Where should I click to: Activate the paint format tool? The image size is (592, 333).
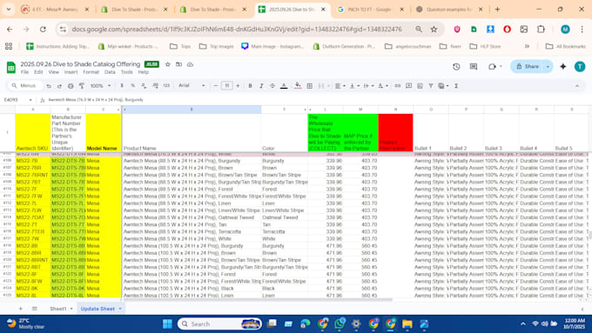(x=82, y=86)
